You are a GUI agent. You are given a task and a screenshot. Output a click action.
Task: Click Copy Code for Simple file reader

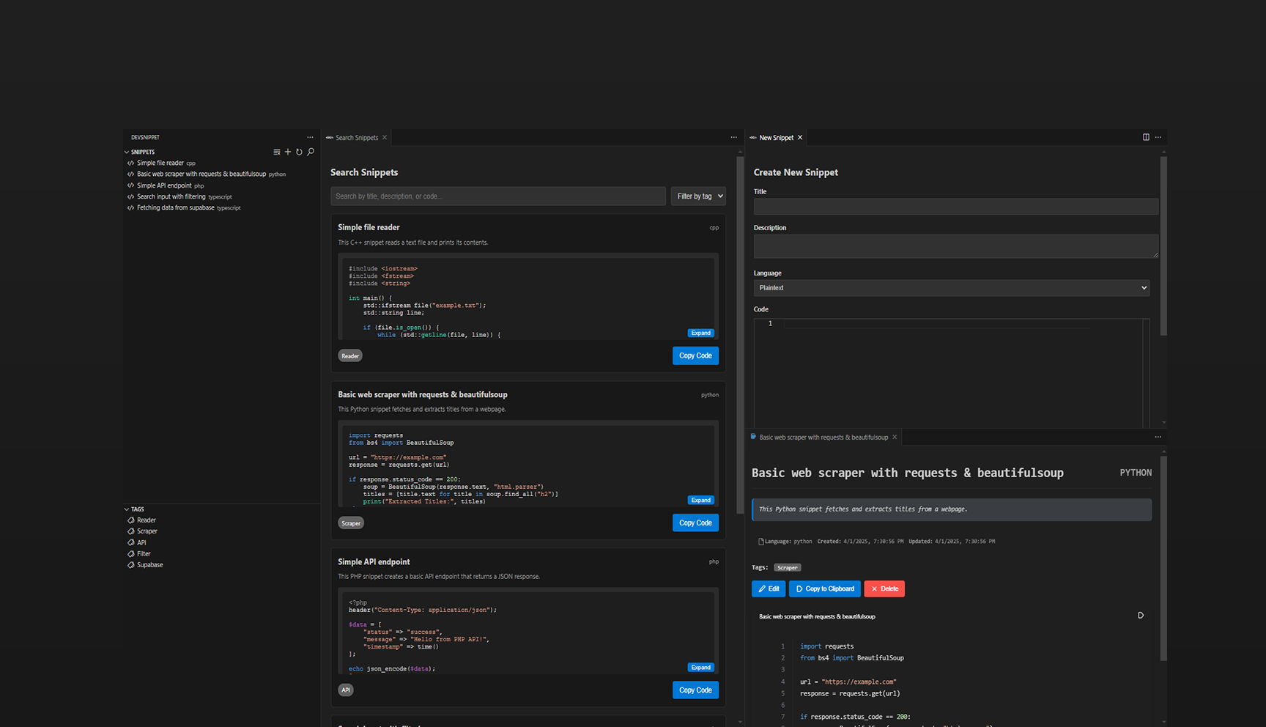pyautogui.click(x=695, y=355)
